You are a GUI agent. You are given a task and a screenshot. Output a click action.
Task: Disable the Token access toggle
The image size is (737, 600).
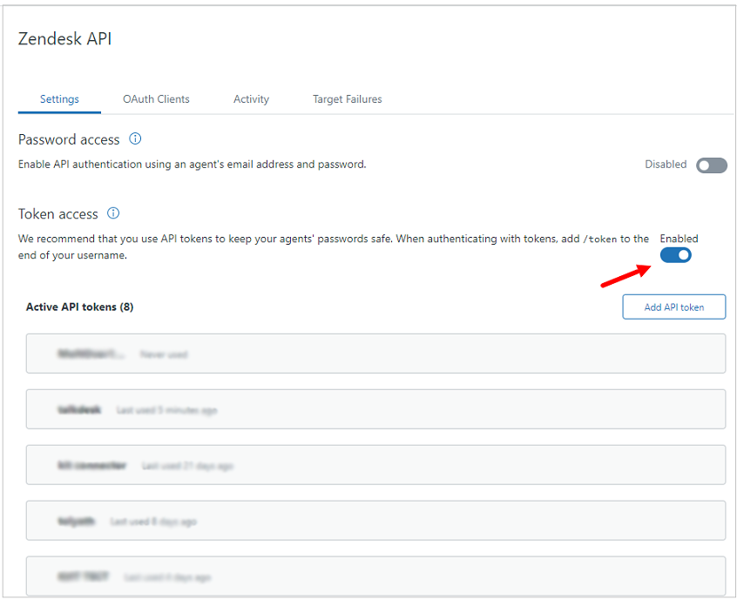[675, 255]
